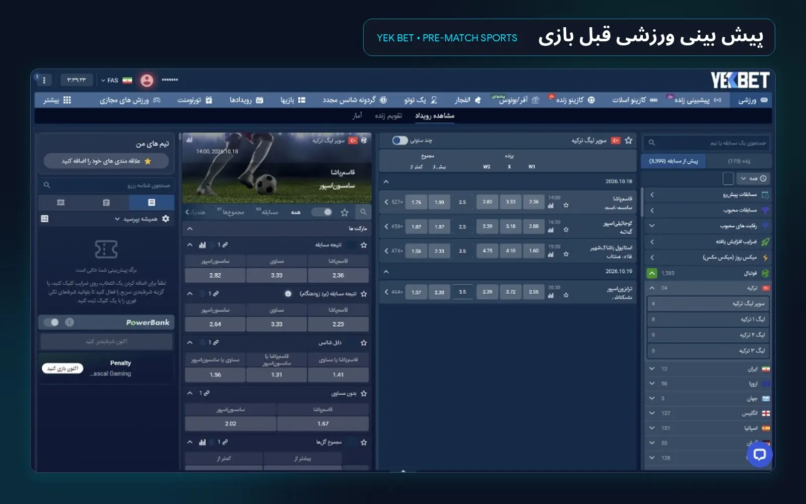Toggle the PowerBank switch
Image resolution: width=806 pixels, height=504 pixels.
[51, 322]
